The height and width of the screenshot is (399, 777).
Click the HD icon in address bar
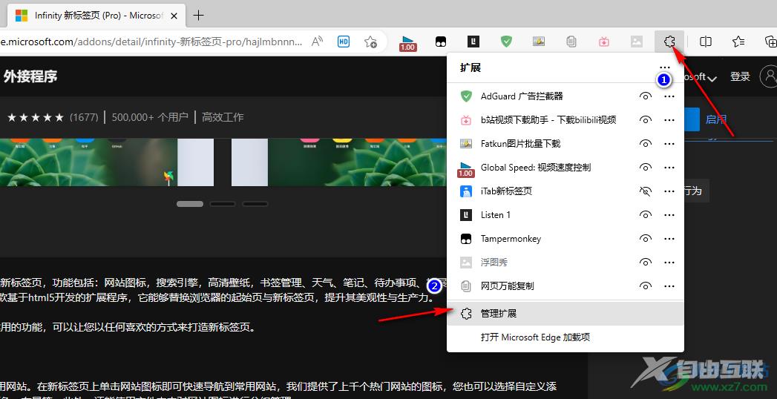click(x=344, y=42)
